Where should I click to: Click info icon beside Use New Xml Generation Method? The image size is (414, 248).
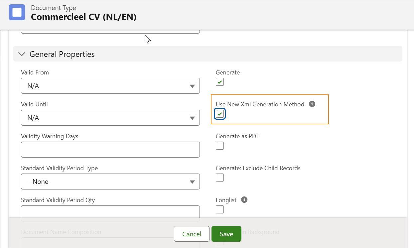312,104
